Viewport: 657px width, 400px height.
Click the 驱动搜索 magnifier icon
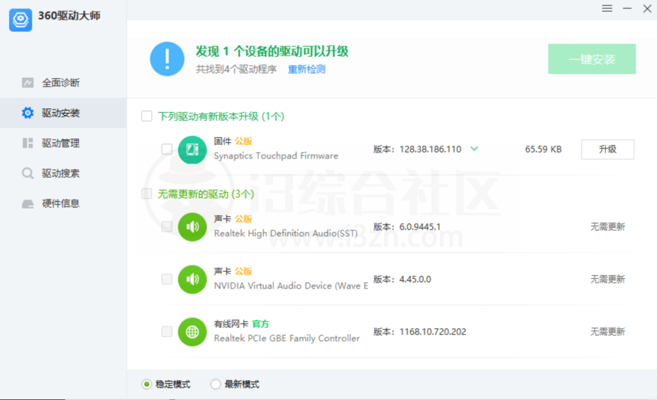point(27,173)
